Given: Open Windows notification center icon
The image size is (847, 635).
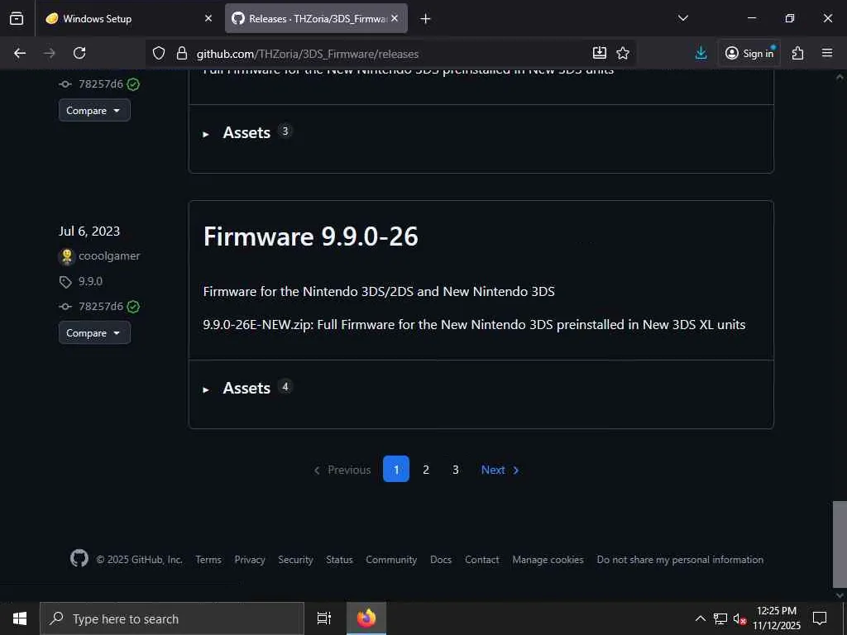Looking at the screenshot, I should tap(820, 618).
